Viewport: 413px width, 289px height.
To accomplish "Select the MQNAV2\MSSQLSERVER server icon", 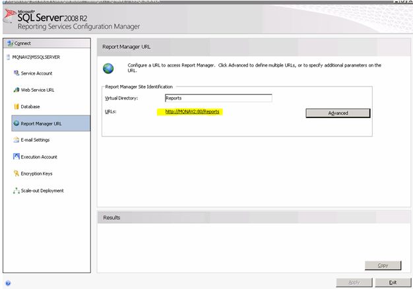I will point(8,57).
